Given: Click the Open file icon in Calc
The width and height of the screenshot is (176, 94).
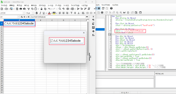Looking at the screenshot, I should pyautogui.click(x=7, y=9).
